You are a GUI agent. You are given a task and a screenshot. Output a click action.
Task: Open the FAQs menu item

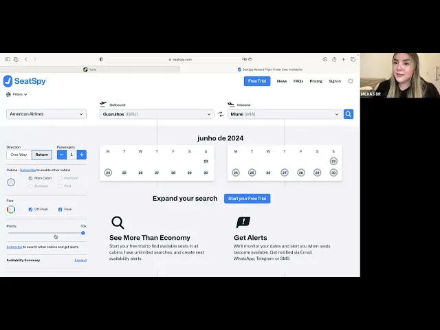(x=298, y=81)
